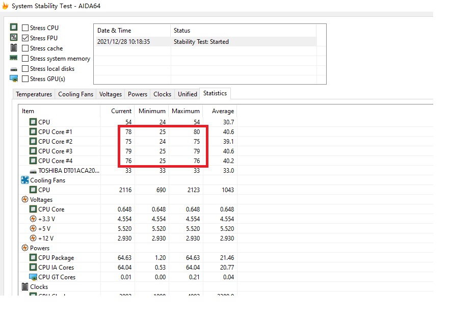Click the Cooling Fans blue fan icon
The height and width of the screenshot is (318, 476).
coord(25,180)
